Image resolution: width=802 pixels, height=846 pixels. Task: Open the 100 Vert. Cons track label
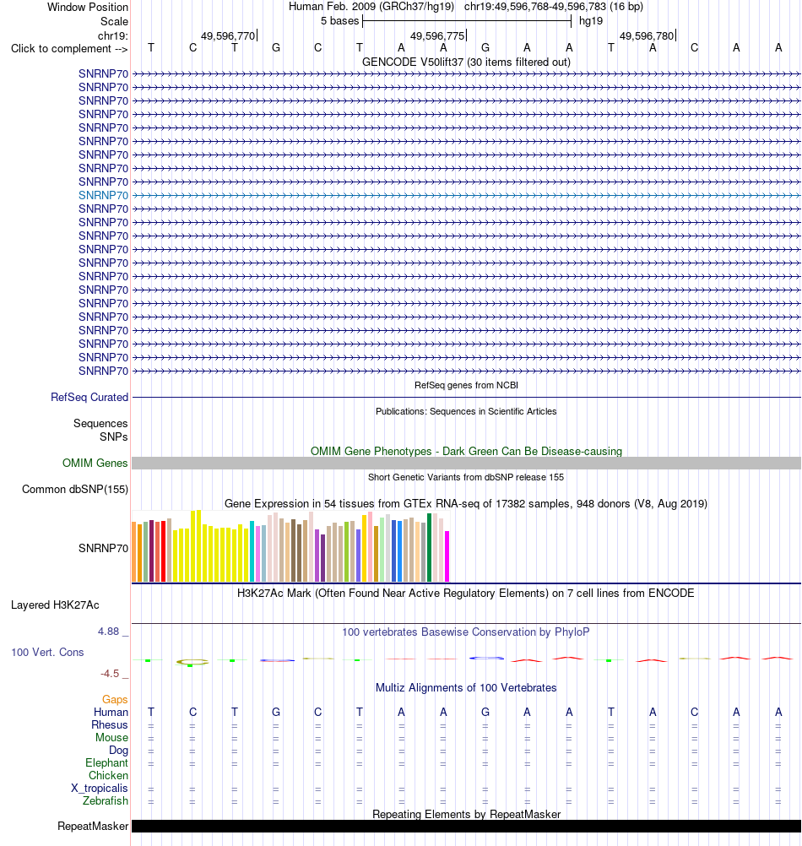(x=47, y=652)
